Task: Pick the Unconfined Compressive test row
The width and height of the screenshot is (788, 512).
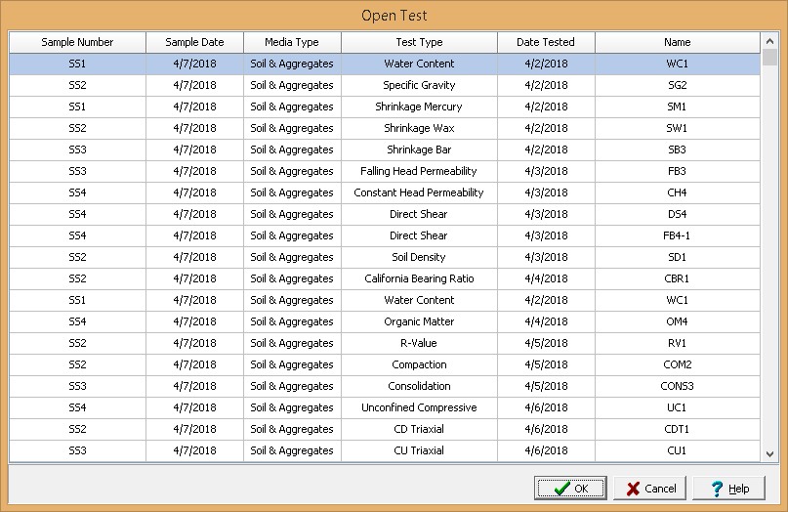Action: pyautogui.click(x=419, y=407)
